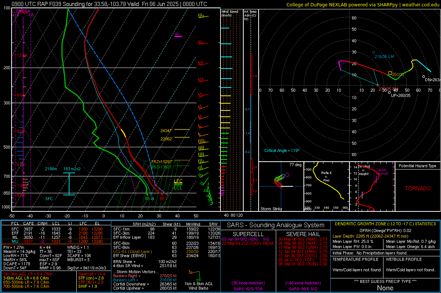Click the magenta EL marker on the Skew-T
Viewport: 441px width, 293px height.
pyautogui.click(x=178, y=35)
